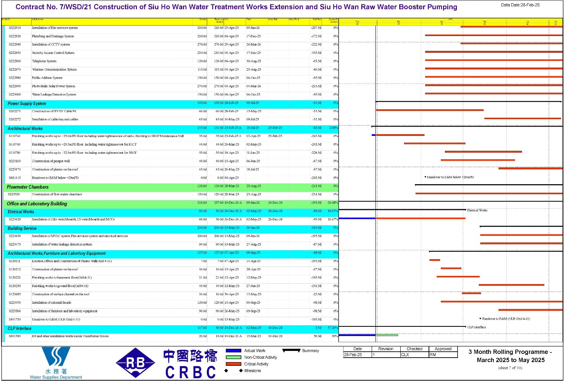Click the Handover to E&M (OLB Grid 4-11) milestone
This screenshot has width=564, height=381.
pos(480,319)
